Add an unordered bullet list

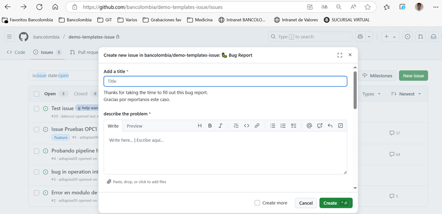(273, 126)
